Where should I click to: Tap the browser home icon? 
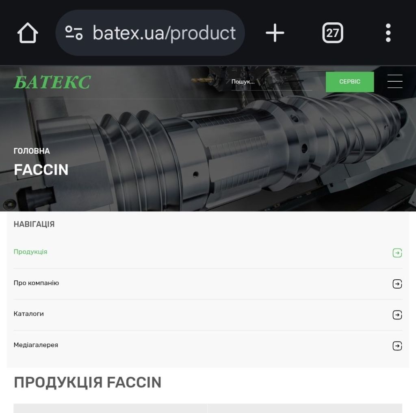pyautogui.click(x=28, y=33)
